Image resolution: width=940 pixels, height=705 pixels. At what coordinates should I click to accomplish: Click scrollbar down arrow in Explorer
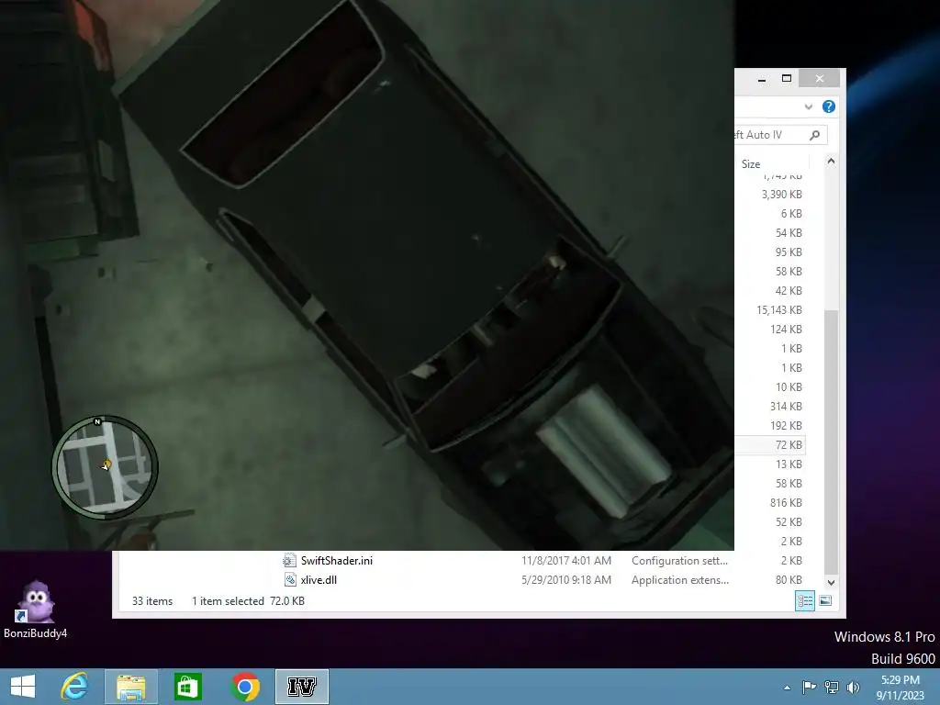point(831,582)
